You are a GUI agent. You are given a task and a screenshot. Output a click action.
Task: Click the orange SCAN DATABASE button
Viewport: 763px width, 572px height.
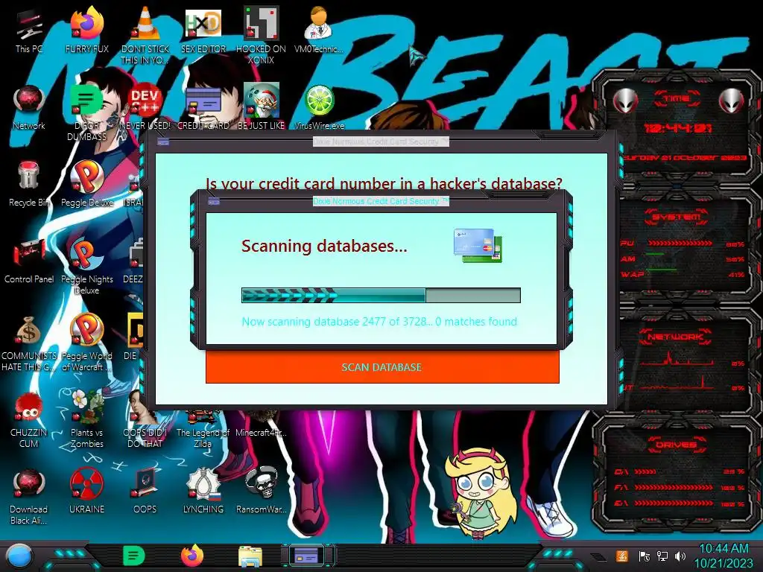pyautogui.click(x=382, y=367)
